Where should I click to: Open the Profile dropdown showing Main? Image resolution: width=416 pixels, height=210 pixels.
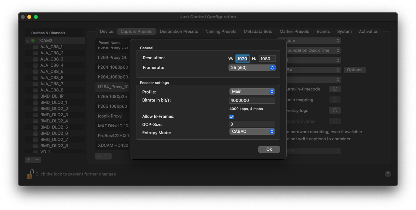tap(252, 91)
